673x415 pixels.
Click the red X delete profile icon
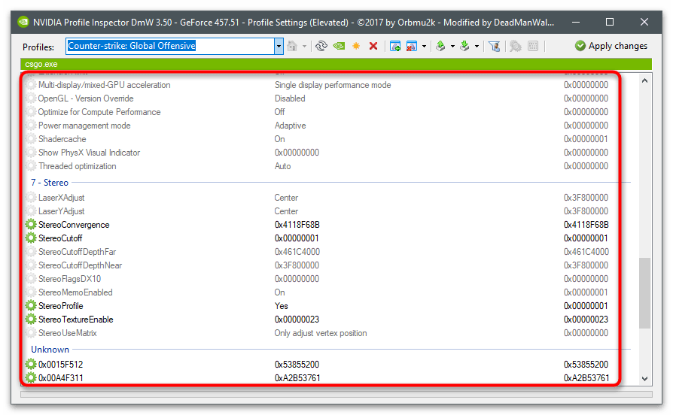pos(373,46)
